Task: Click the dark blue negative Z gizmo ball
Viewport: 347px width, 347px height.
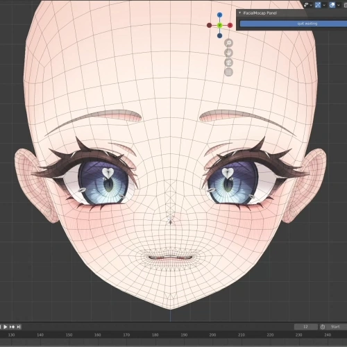Action: (220, 35)
